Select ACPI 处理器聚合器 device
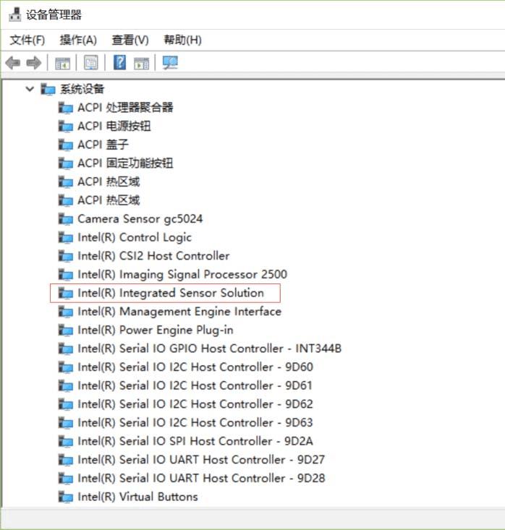This screenshot has width=505, height=530. (125, 108)
